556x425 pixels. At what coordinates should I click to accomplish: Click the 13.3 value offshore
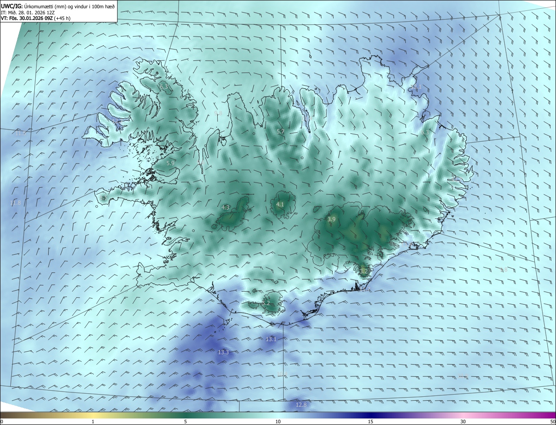pos(223,352)
